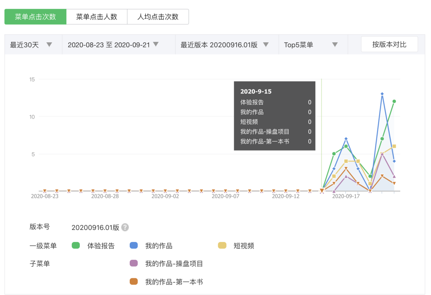Screen dimensions: 431x295
Task: Switch to the 菜单点击人数 tab
Action: point(97,16)
